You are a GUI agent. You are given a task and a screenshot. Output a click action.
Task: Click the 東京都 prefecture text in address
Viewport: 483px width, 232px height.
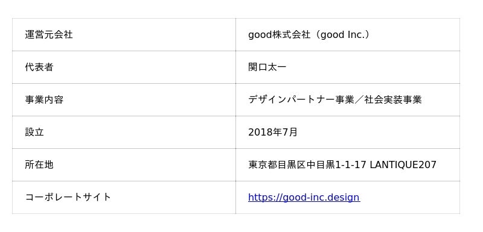(263, 165)
